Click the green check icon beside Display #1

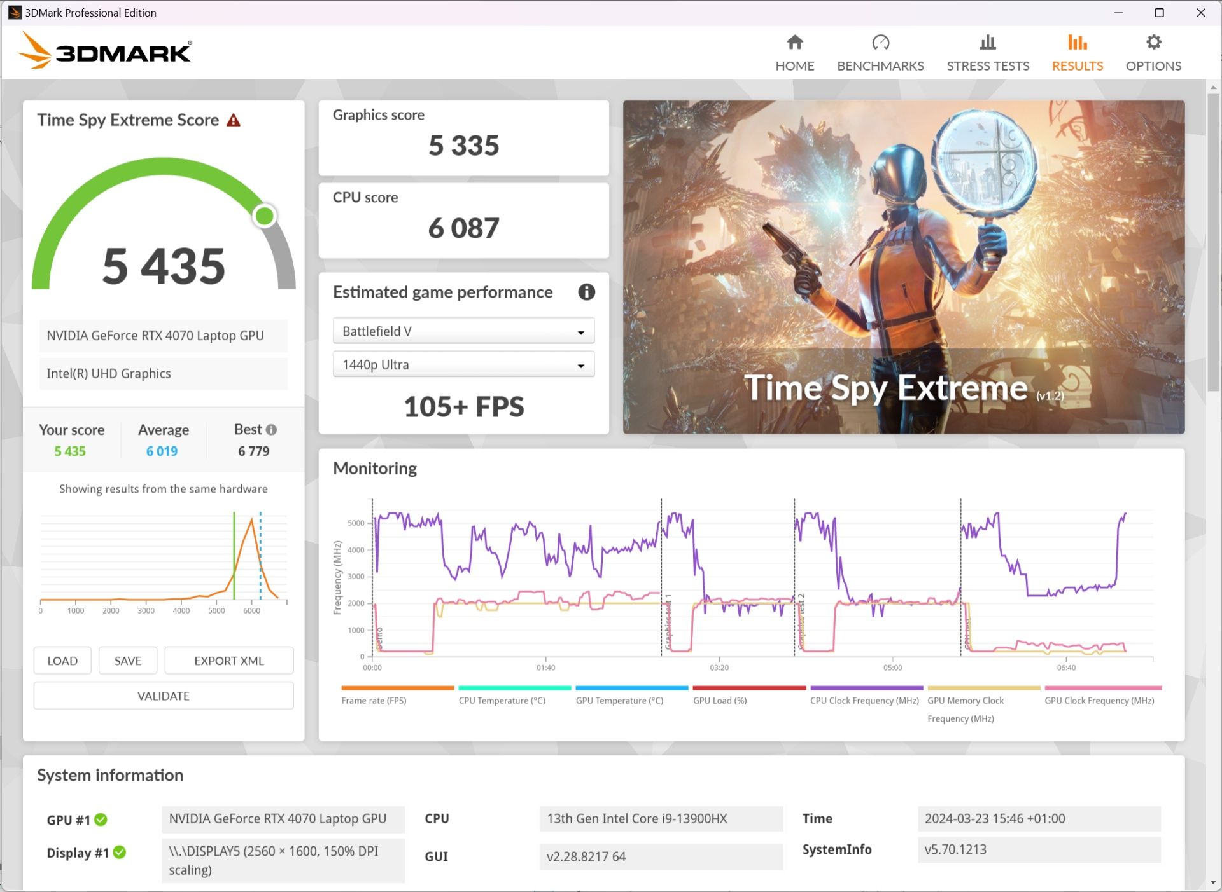(119, 852)
